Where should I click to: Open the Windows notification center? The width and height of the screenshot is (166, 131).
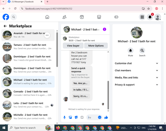161,128
